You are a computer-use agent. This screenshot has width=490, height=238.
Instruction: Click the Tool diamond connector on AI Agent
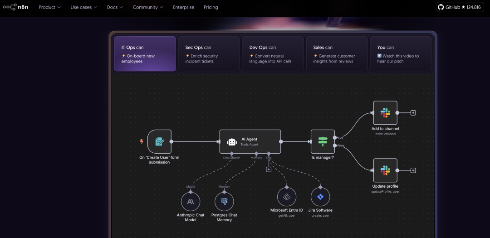(269, 154)
